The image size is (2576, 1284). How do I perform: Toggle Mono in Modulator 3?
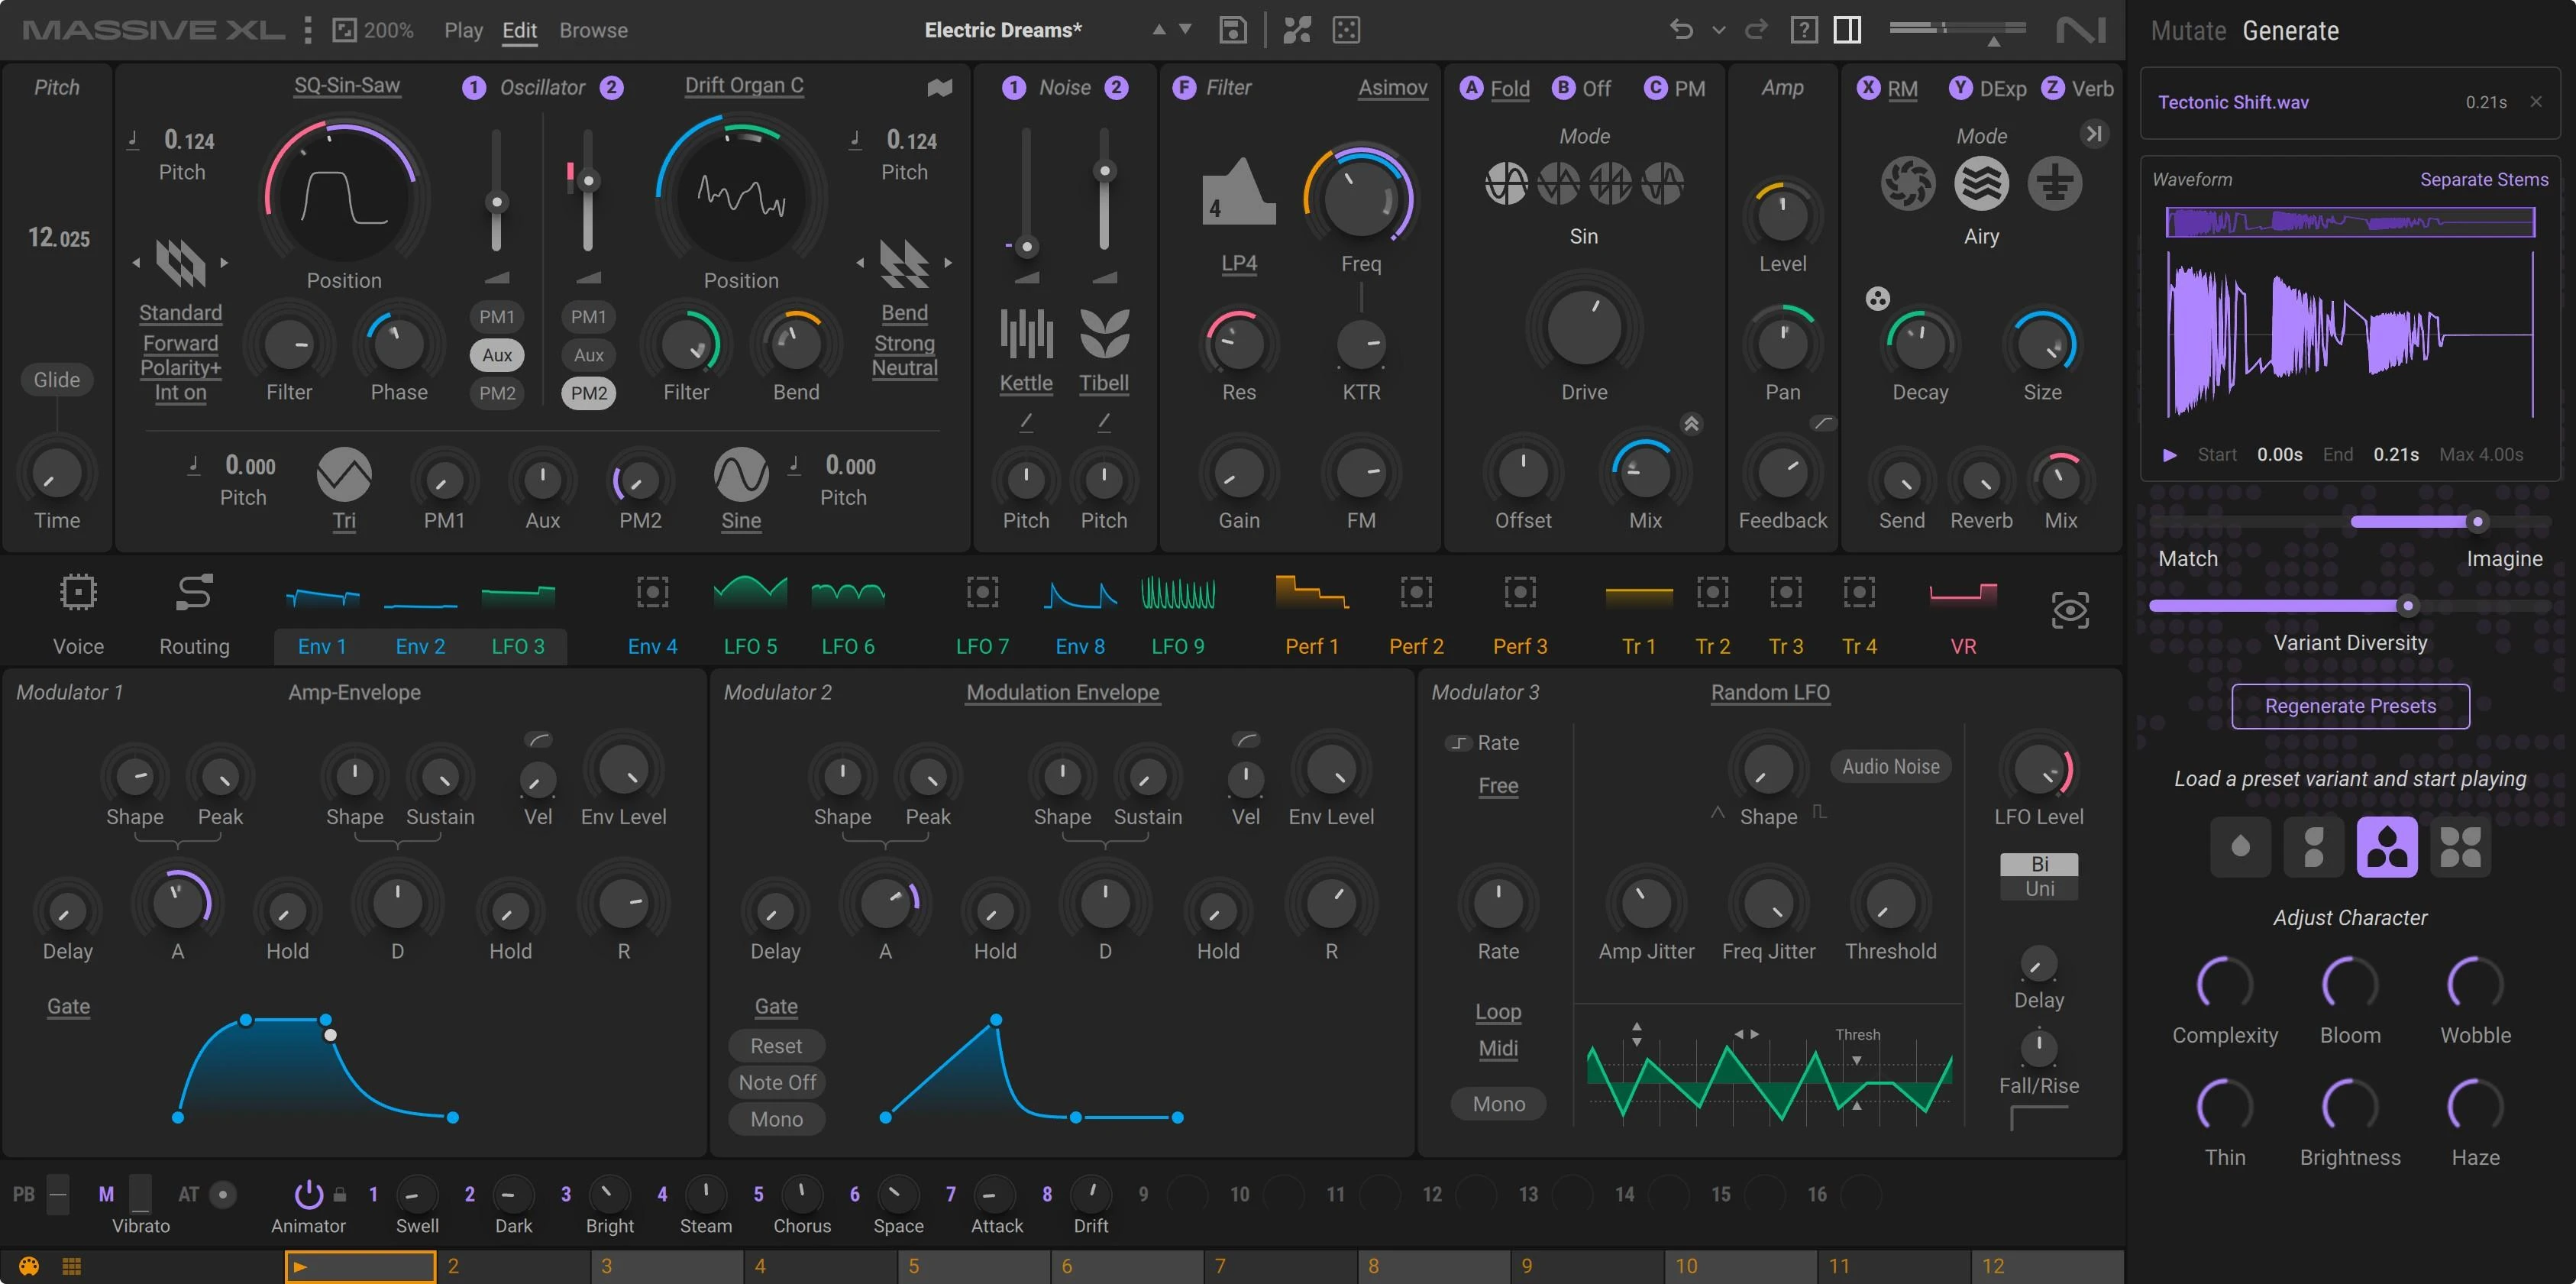coord(1499,1104)
